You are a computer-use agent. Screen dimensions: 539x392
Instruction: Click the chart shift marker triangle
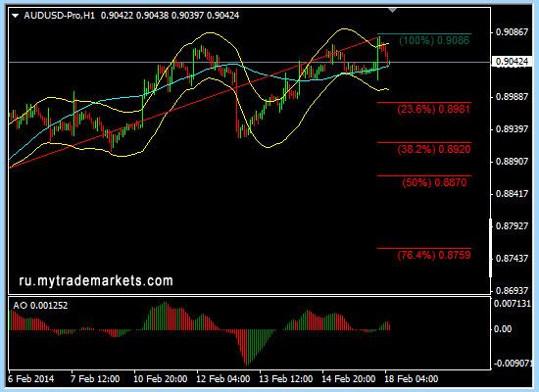[x=393, y=11]
